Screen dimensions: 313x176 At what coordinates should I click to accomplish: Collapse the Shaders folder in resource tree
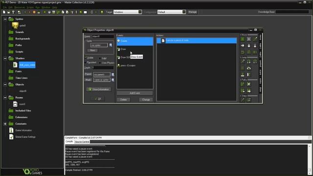coord(5,59)
